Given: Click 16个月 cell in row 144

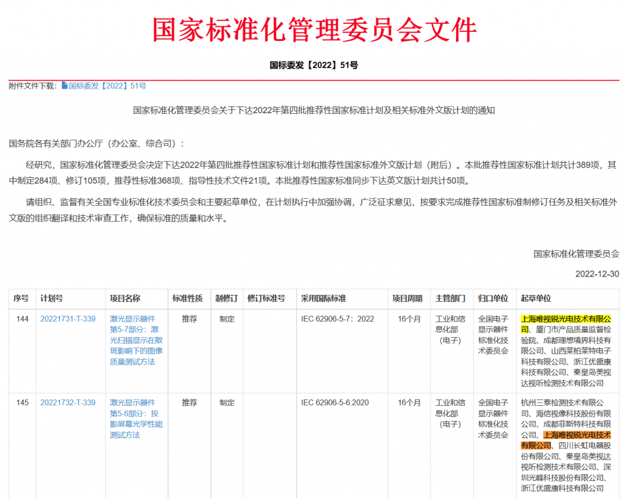Looking at the screenshot, I should pyautogui.click(x=410, y=319).
